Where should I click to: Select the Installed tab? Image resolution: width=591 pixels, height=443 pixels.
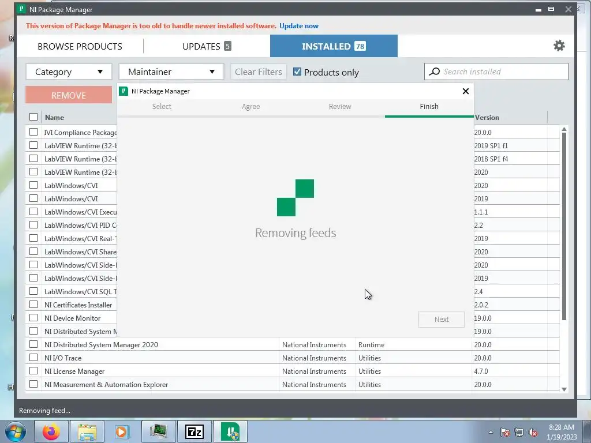pyautogui.click(x=334, y=46)
